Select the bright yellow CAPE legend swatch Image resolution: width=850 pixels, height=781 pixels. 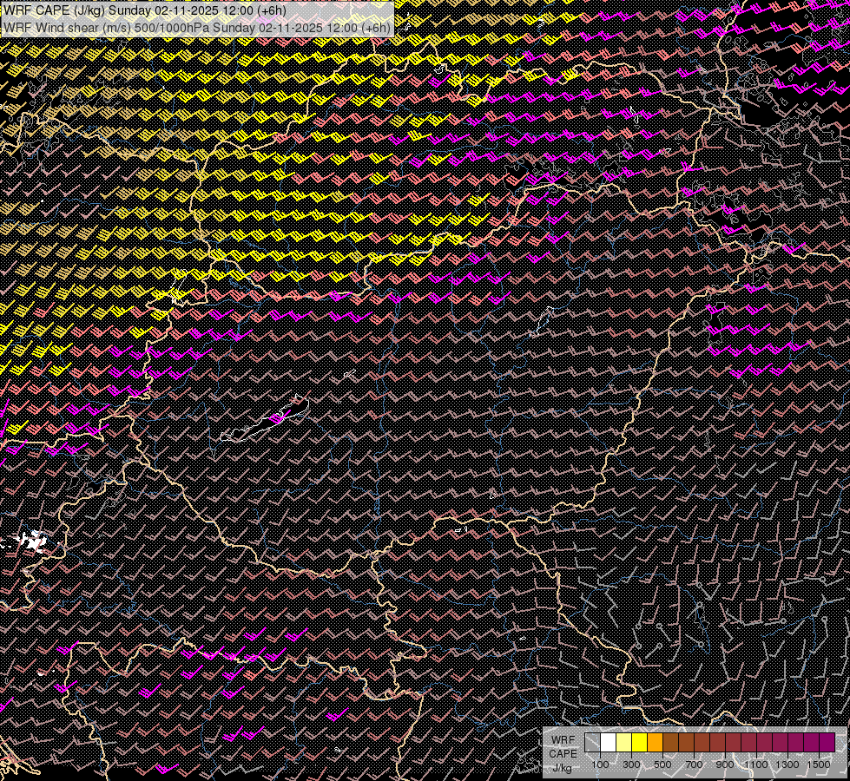point(640,743)
